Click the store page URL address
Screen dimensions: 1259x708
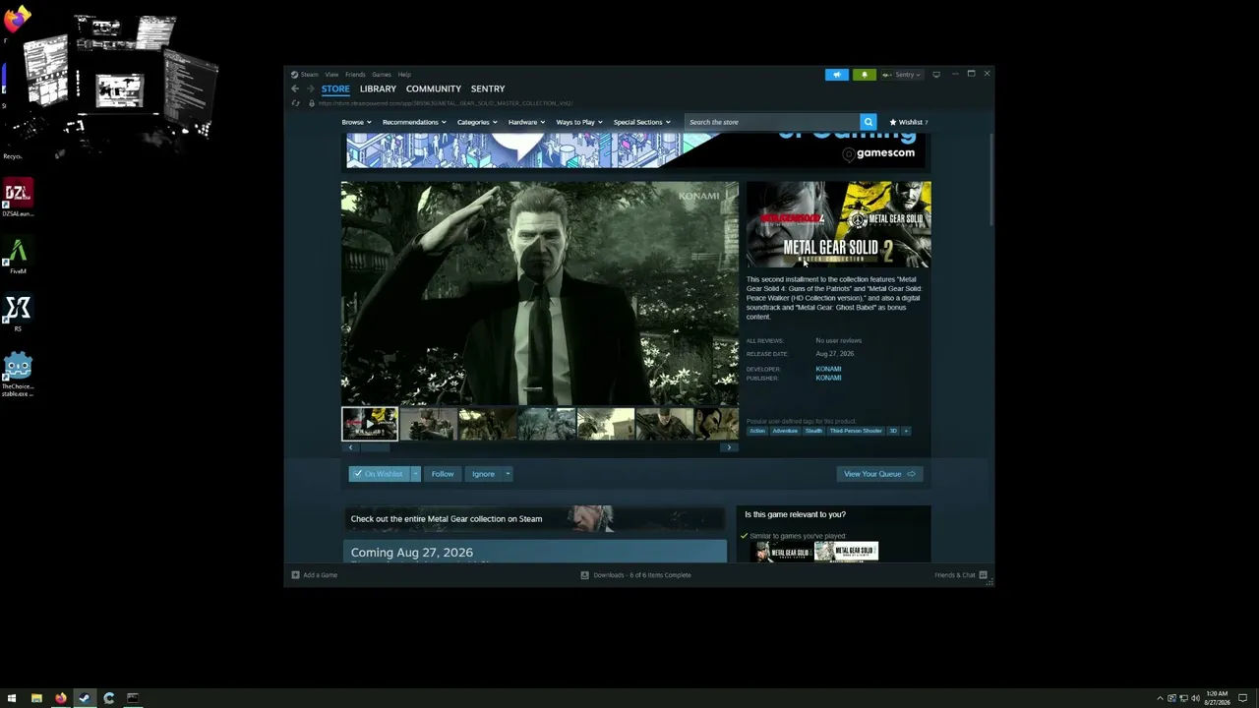(446, 103)
